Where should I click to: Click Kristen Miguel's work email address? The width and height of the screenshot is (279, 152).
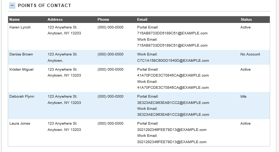coord(173,88)
